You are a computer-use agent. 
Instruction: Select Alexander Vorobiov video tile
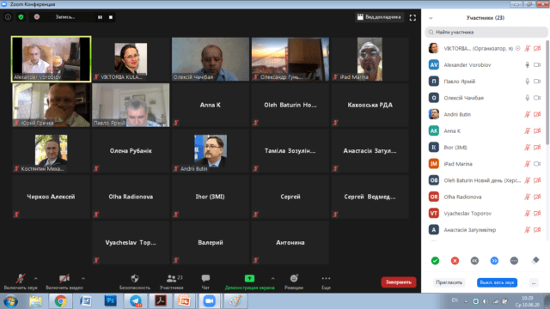pos(51,59)
